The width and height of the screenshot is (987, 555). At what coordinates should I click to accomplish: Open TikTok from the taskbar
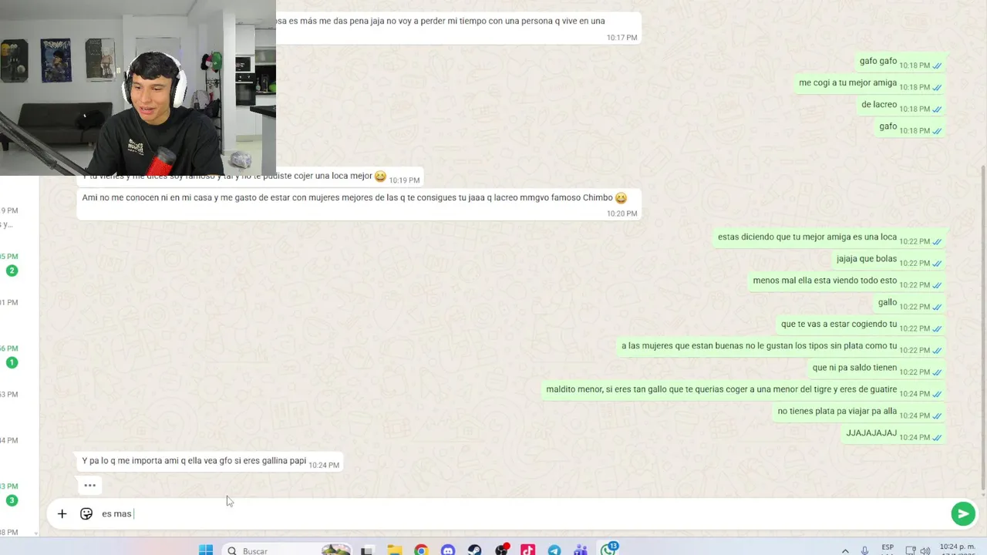[527, 550]
